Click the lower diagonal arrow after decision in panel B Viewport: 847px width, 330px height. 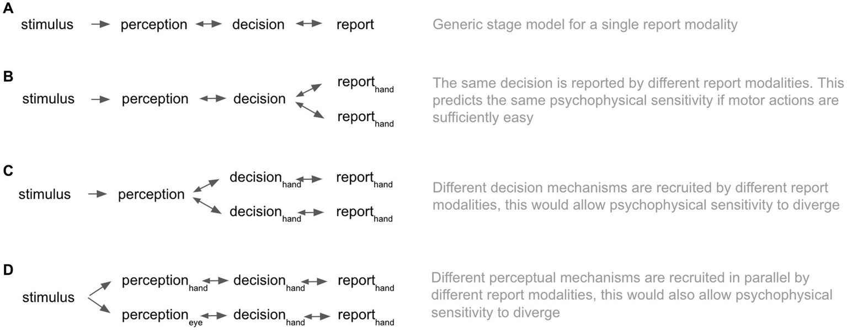310,109
